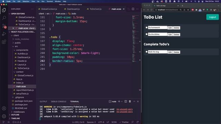
Task: Switch to the Output panel tab
Action: tap(43, 102)
